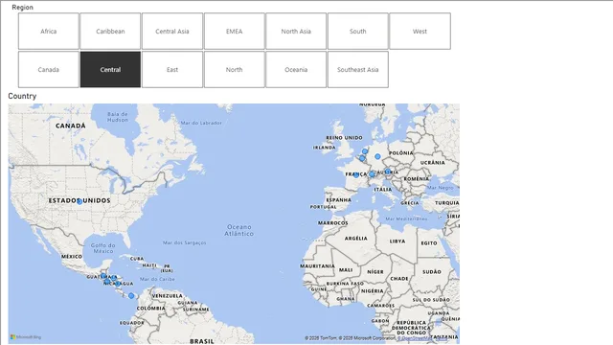Click the bubble covering the Guatemala label
613x345 pixels.
(103, 276)
